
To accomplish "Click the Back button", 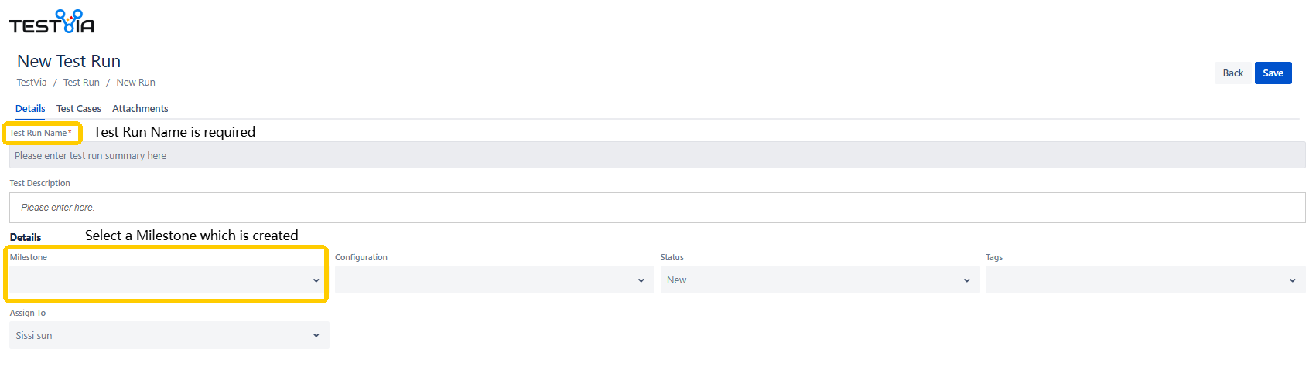I will click(x=1232, y=73).
